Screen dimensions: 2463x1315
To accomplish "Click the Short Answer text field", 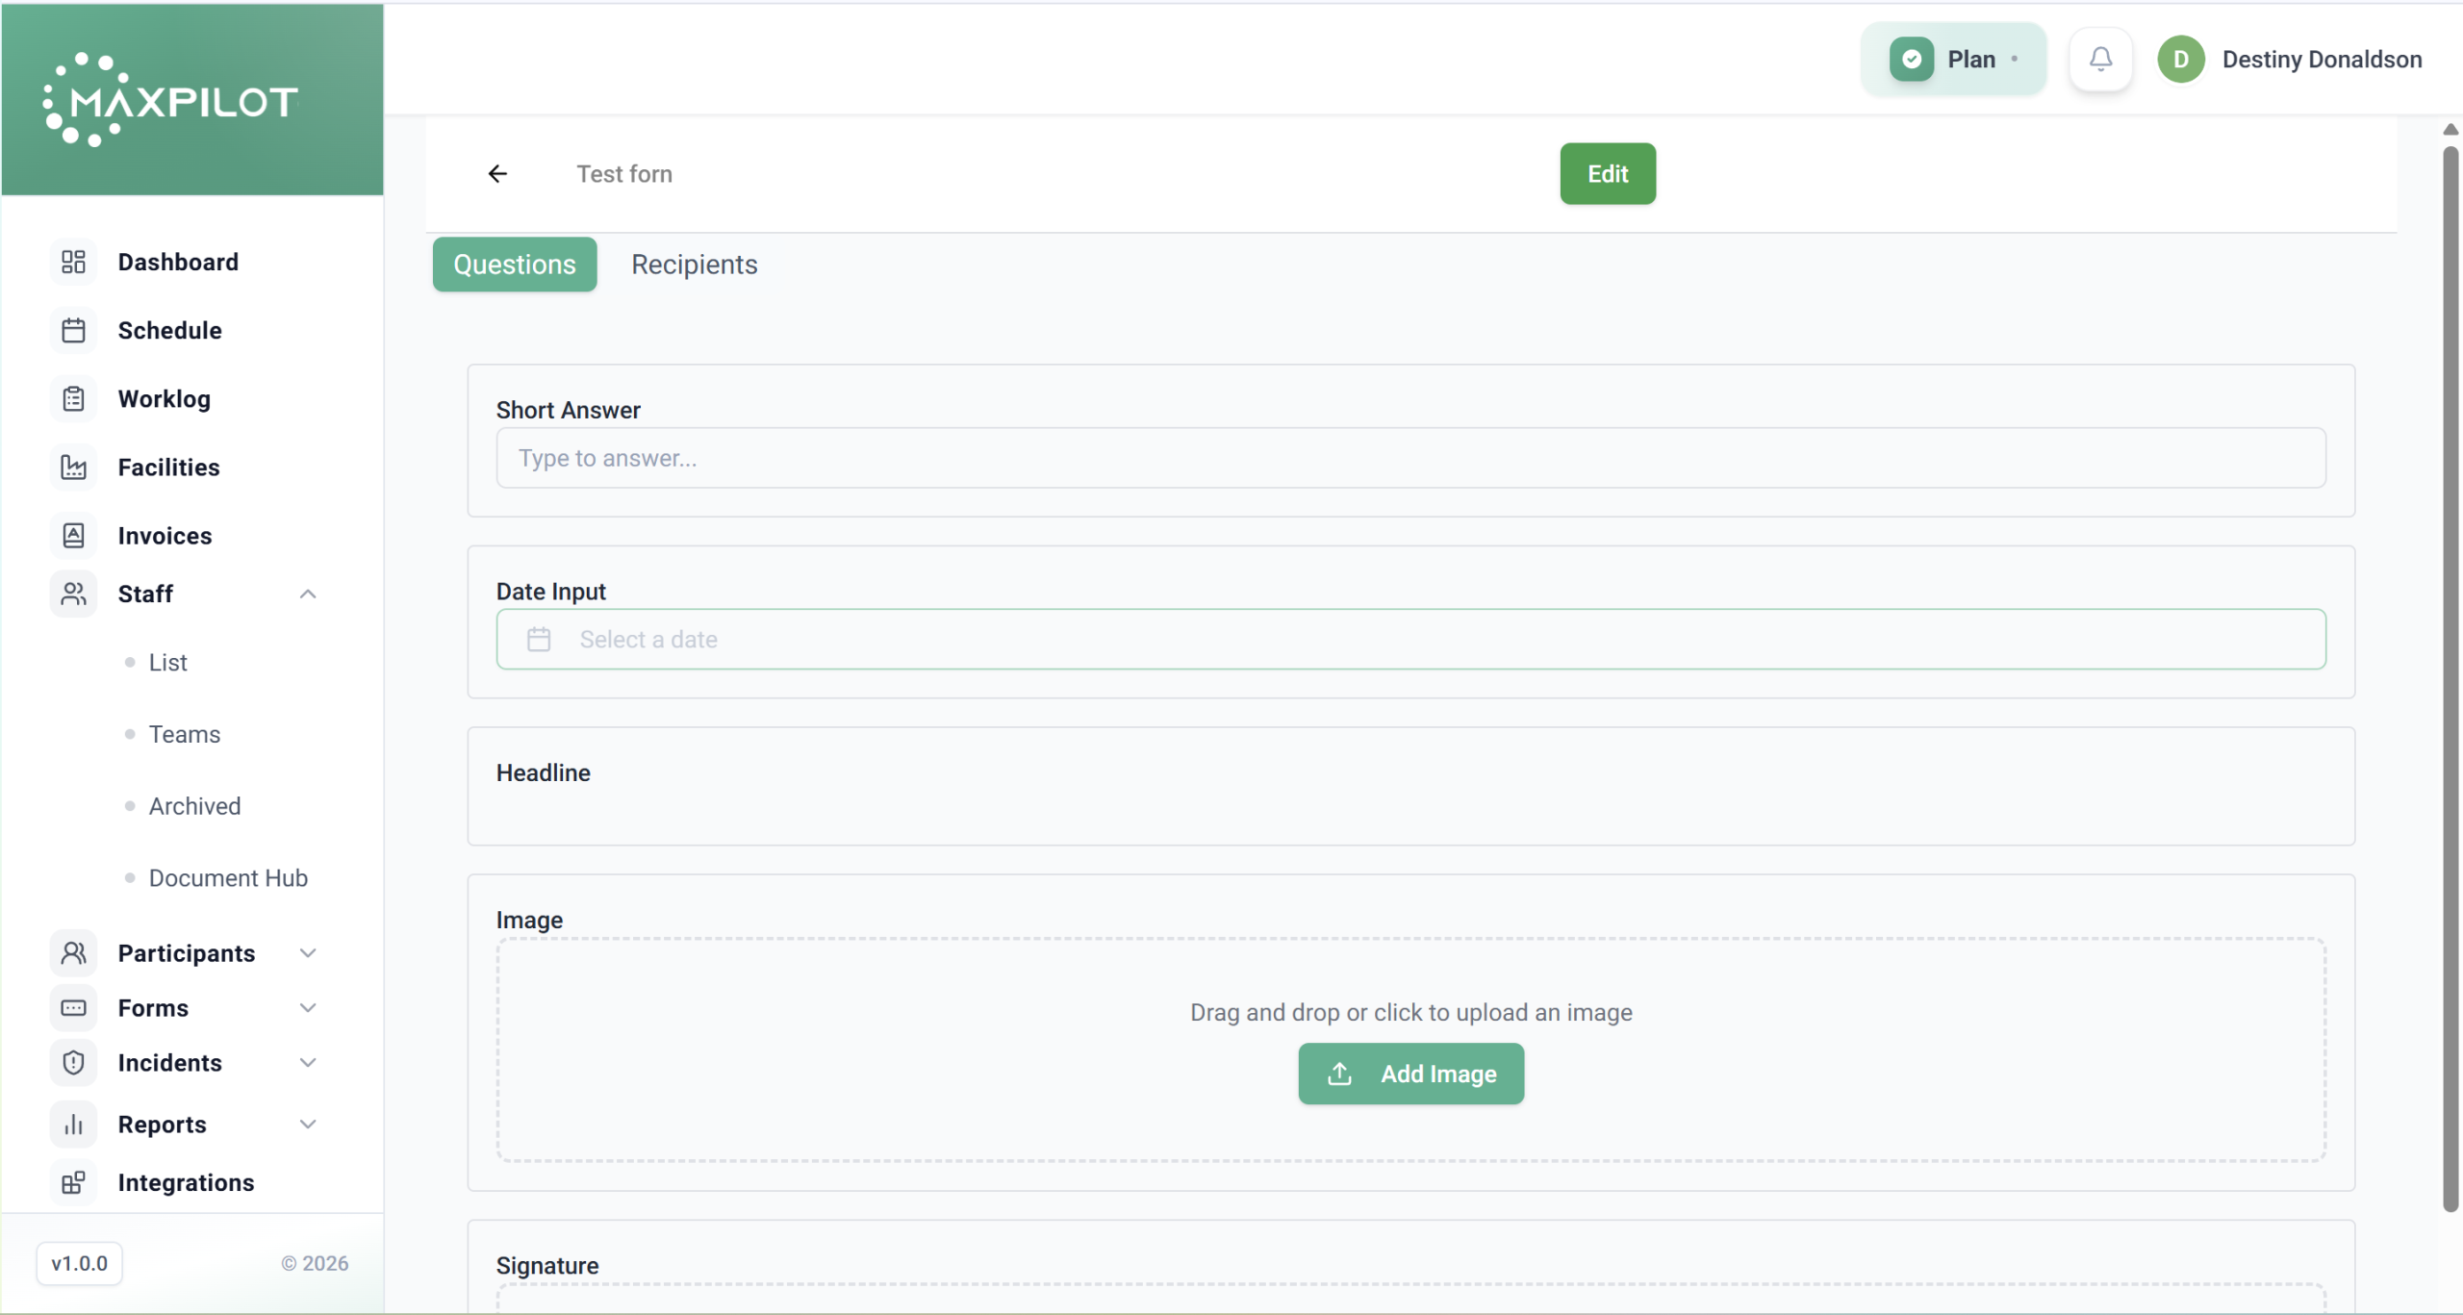I will 1410,458.
